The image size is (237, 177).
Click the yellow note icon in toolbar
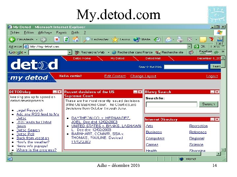(203, 39)
